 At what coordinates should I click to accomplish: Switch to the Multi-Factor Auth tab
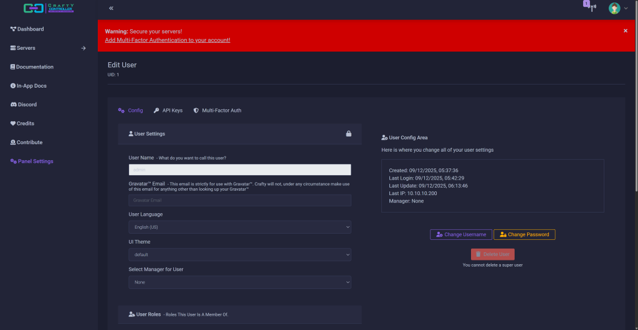(x=217, y=111)
